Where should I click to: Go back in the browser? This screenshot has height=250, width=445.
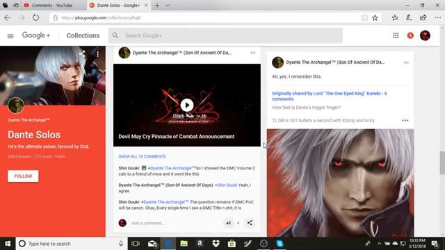pos(8,18)
